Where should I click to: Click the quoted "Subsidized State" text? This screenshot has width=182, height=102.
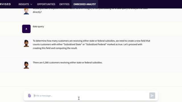coord(73,44)
